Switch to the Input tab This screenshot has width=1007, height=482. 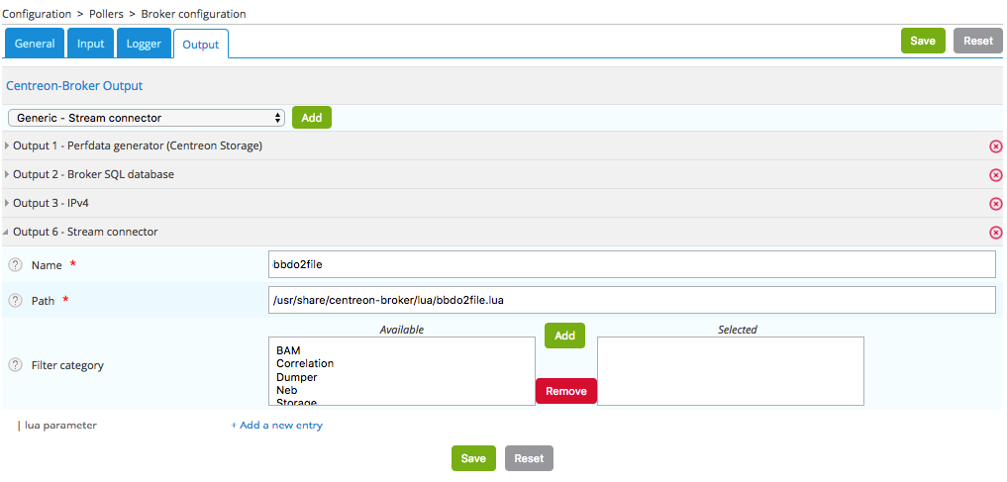(90, 44)
